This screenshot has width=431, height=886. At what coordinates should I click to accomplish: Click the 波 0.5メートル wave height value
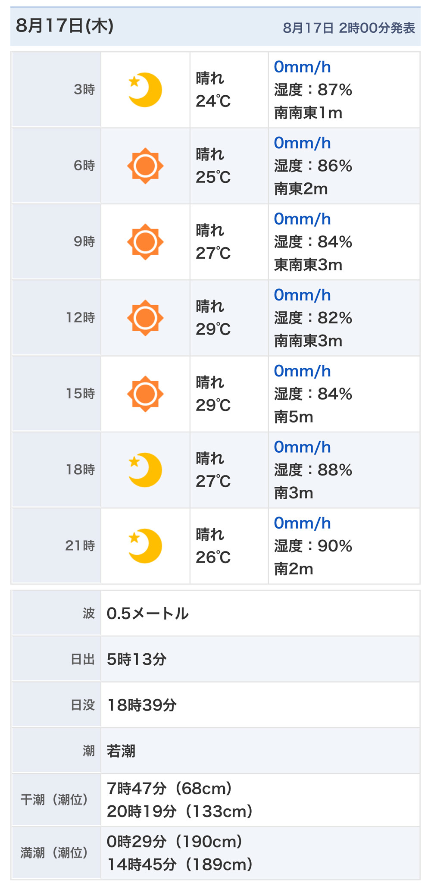pyautogui.click(x=147, y=613)
